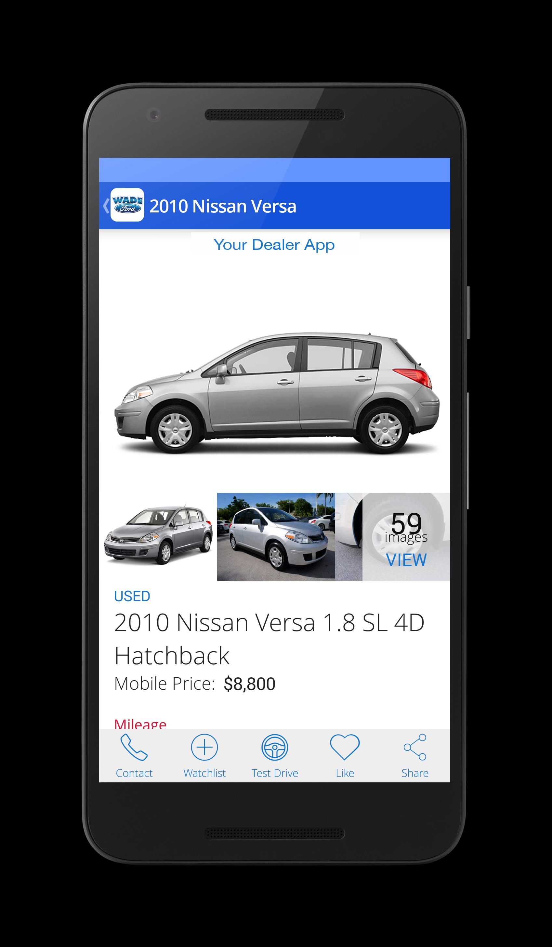Image resolution: width=552 pixels, height=947 pixels.
Task: Tap the Wade Ford logo icon
Action: [x=127, y=205]
